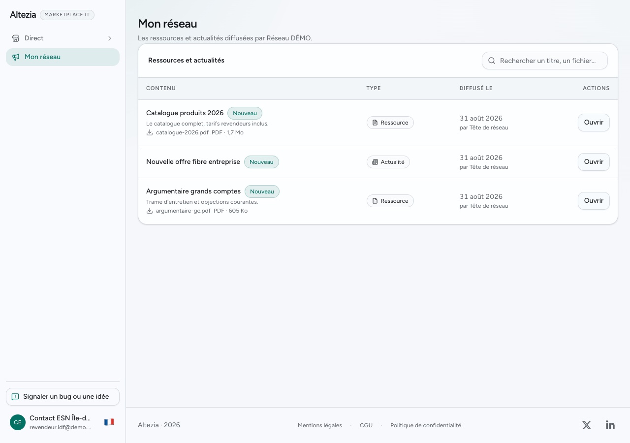Click the TYPE column header
Image resolution: width=630 pixels, height=443 pixels.
coord(374,89)
